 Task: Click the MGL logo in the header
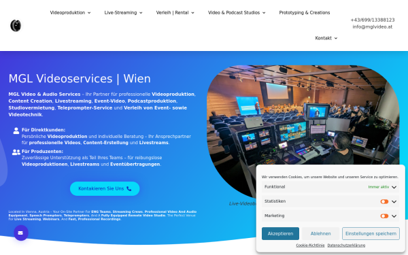click(16, 26)
